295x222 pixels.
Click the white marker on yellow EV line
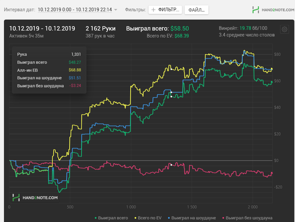[x=171, y=69]
